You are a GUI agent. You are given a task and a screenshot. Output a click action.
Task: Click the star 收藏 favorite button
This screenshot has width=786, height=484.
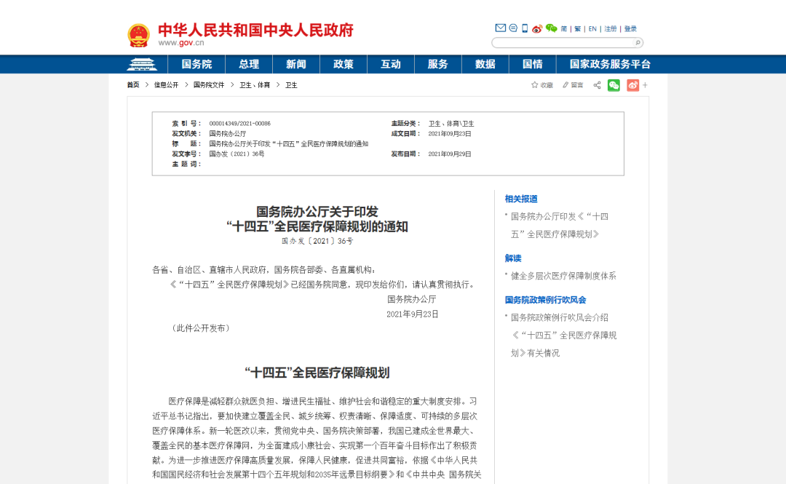coord(542,85)
